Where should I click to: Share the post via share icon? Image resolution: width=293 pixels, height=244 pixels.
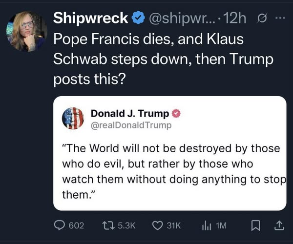279,225
